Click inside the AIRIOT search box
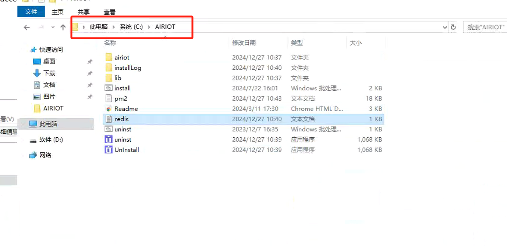The image size is (507, 246). pyautogui.click(x=486, y=27)
